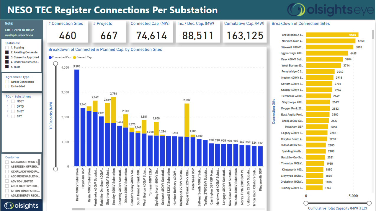Image resolution: width=376 pixels, height=211 pixels.
Task: Click the Status(es) slicer header
Action: pyautogui.click(x=12, y=43)
